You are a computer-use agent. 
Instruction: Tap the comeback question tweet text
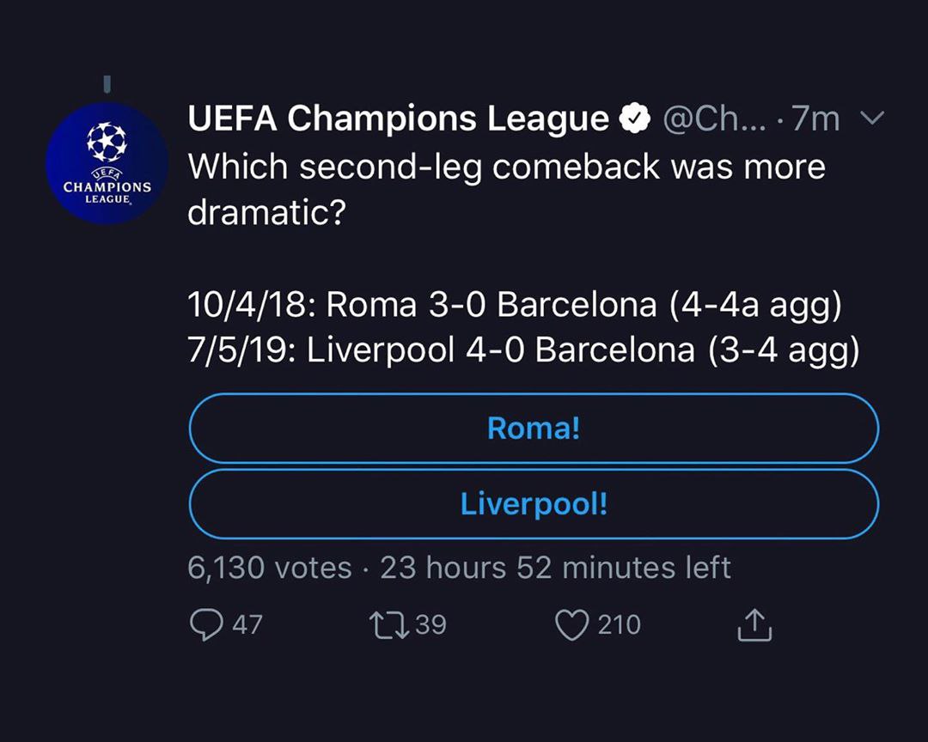click(507, 189)
